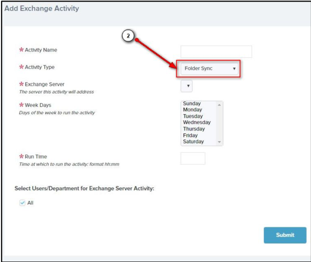Select Saturday in Week Days list

pyautogui.click(x=193, y=142)
